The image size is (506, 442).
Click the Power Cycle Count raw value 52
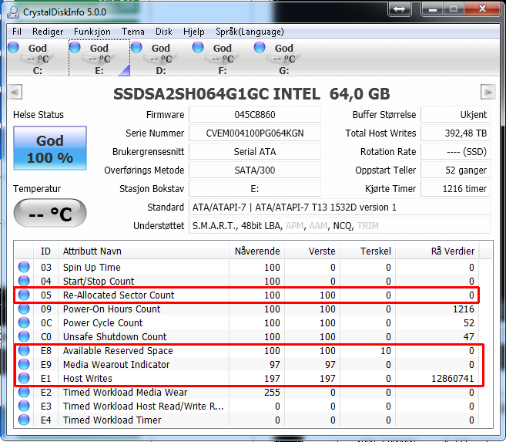(468, 322)
